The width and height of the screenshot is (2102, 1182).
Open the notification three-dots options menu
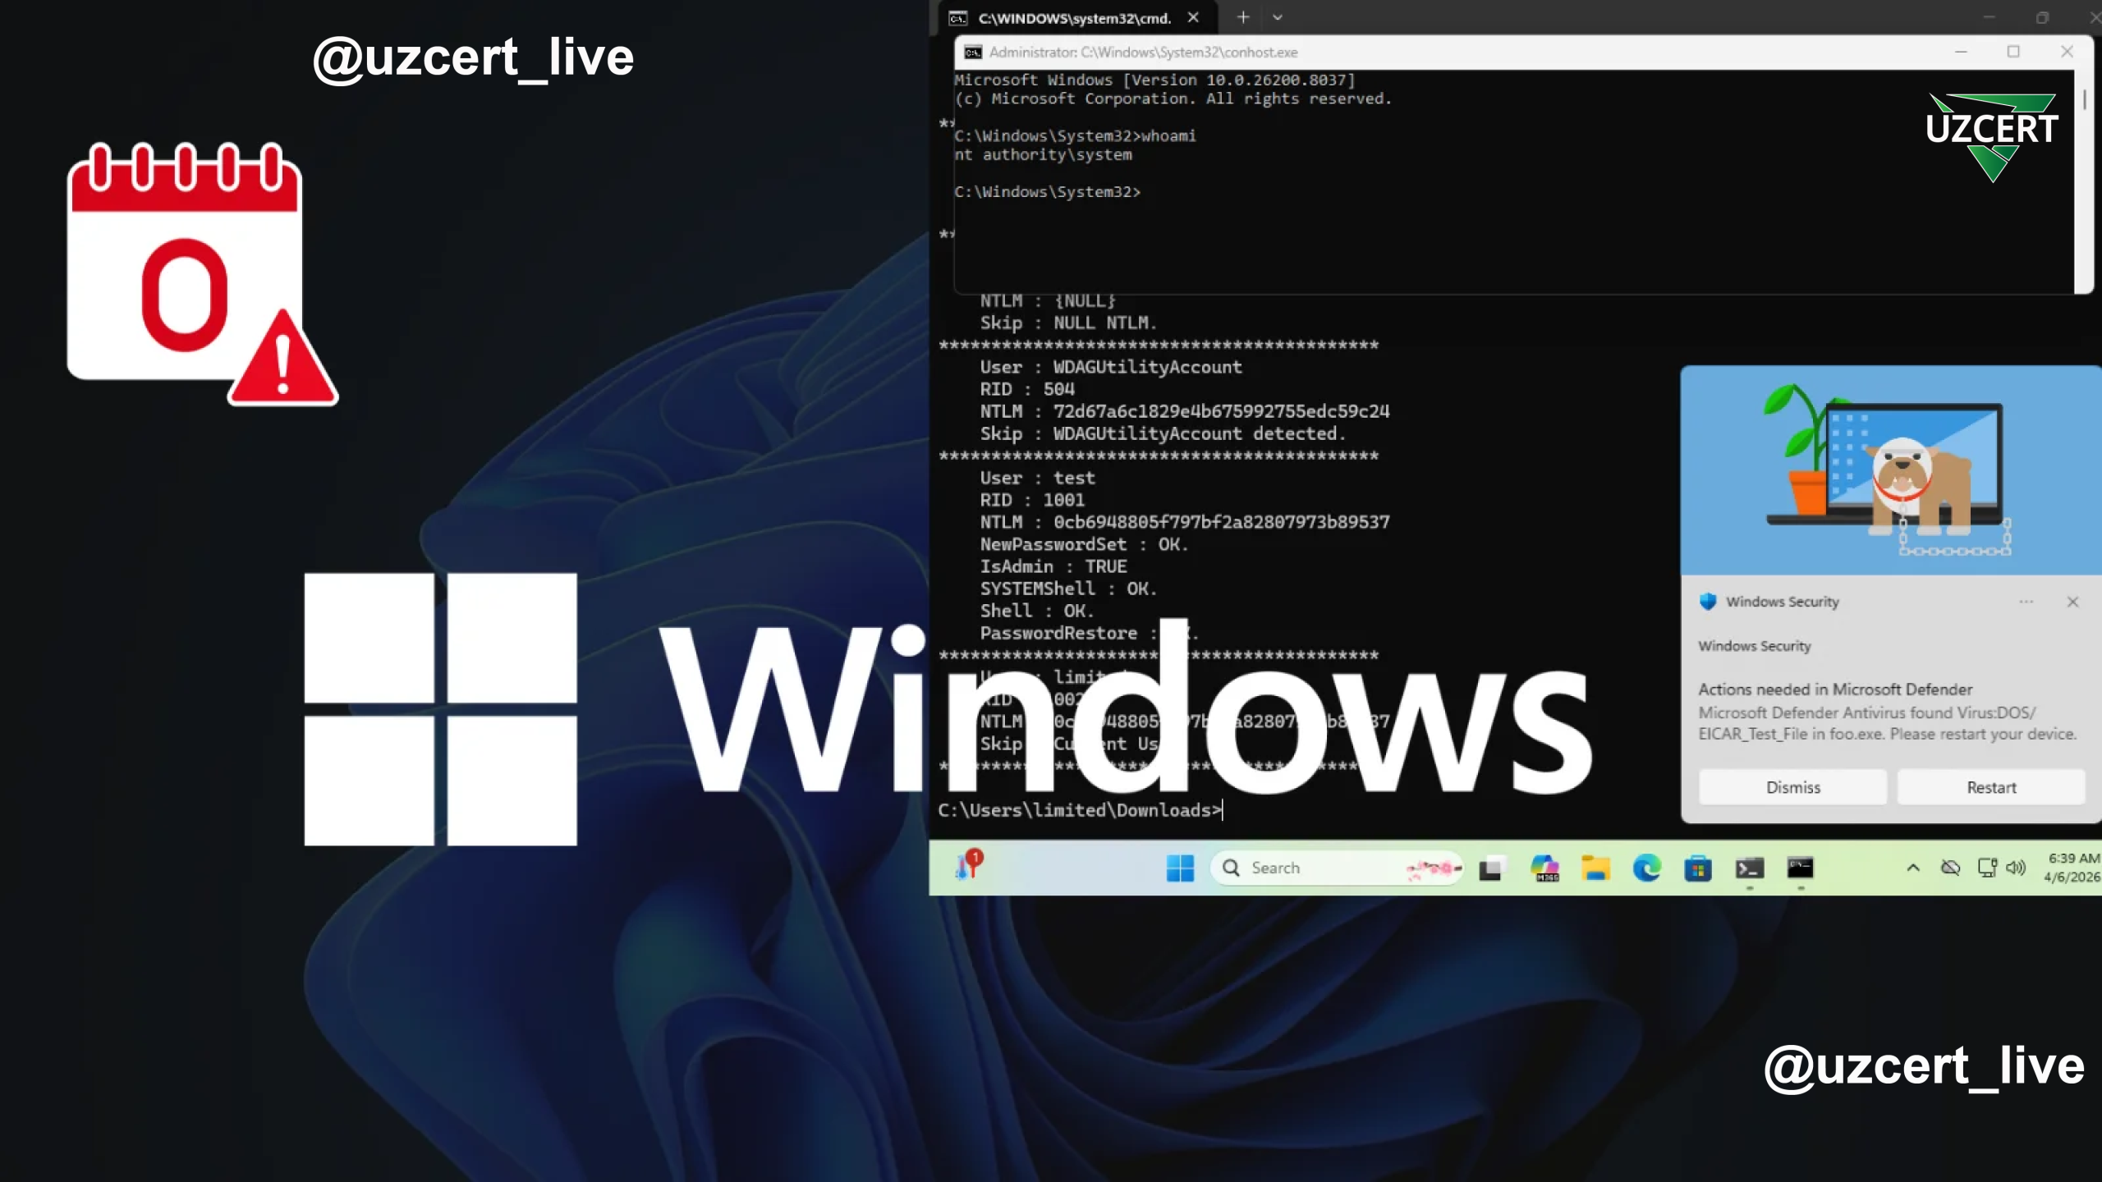pyautogui.click(x=2026, y=602)
